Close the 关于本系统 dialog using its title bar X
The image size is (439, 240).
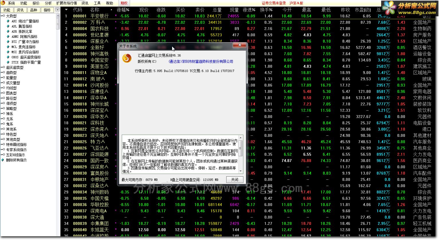coord(240,45)
